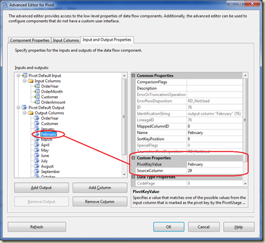Viewport: 265px width, 243px height.
Task: Click the May output column icon
Action: point(37,150)
